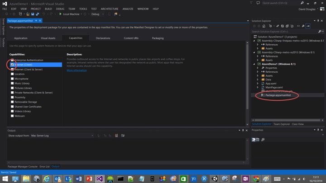Open the Unity icon in the taskbar

point(215,178)
